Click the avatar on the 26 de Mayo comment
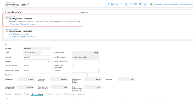This screenshot has width=193, height=101. 7,30
